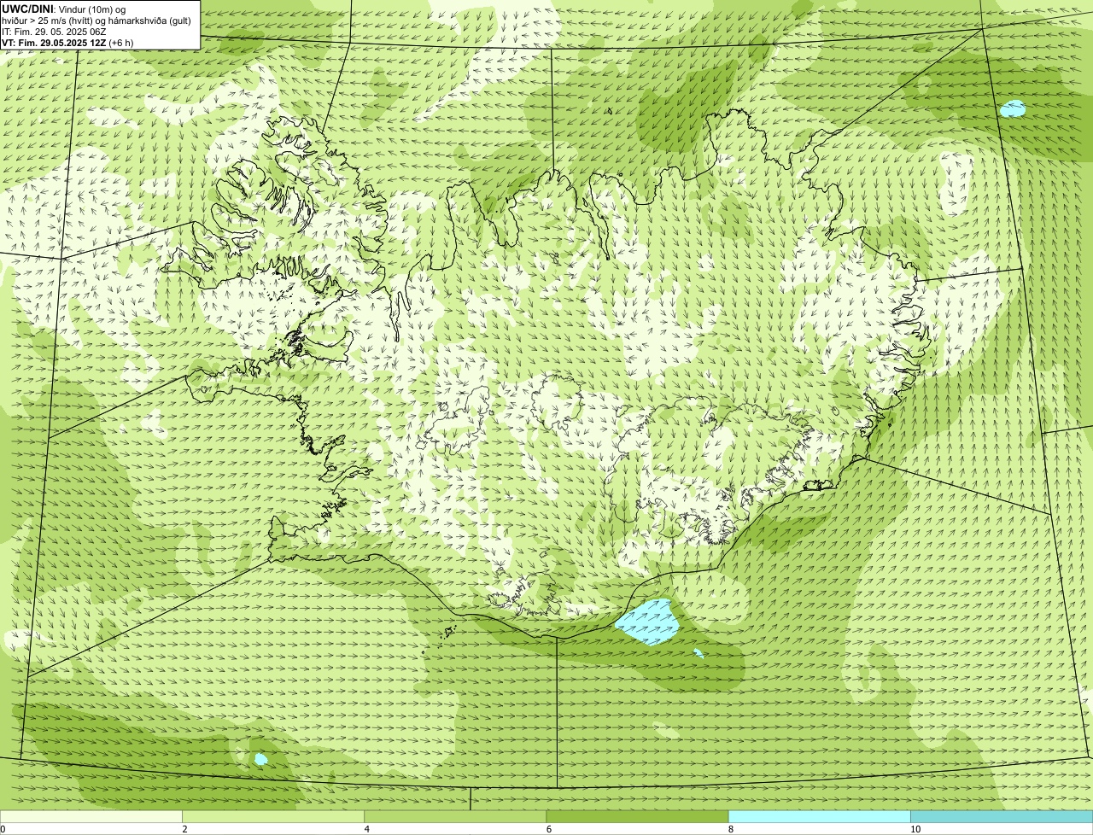Viewport: 1093px width, 835px height.
Task: Click the scale label '8'
Action: coord(731,829)
